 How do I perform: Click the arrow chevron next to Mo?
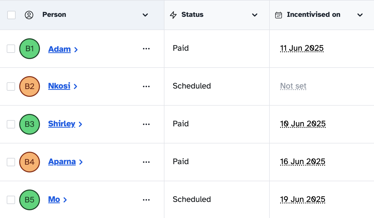[65, 200]
